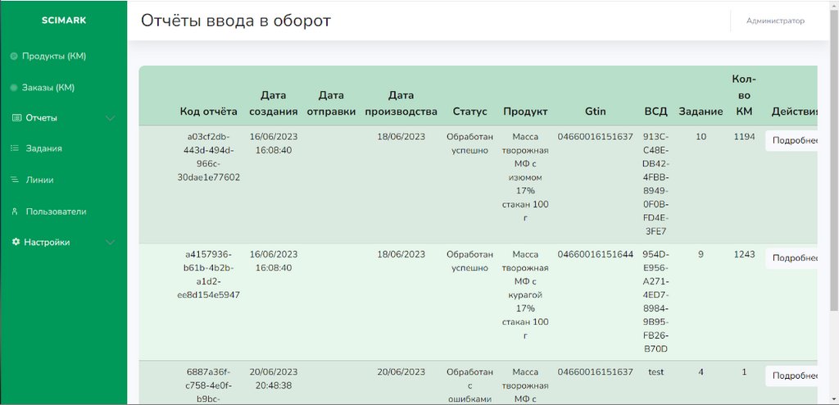
Task: Open the Администратор user menu
Action: [775, 20]
